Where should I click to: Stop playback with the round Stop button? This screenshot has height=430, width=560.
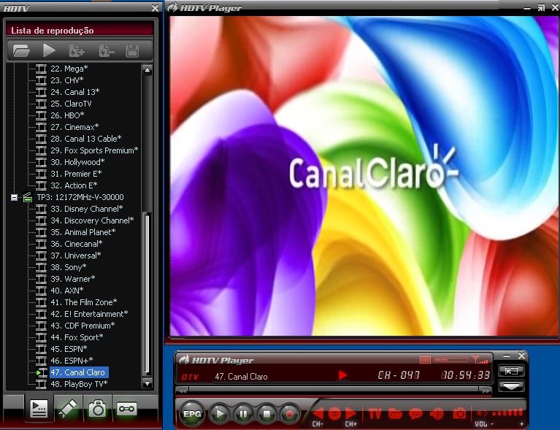click(x=266, y=414)
